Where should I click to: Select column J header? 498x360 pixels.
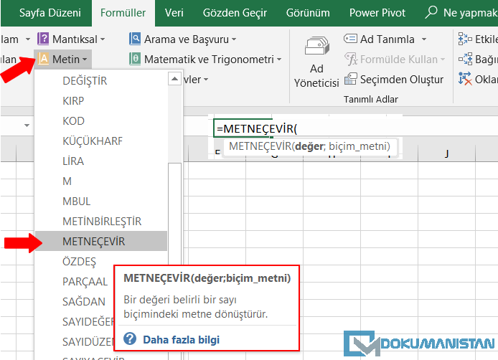(x=446, y=153)
